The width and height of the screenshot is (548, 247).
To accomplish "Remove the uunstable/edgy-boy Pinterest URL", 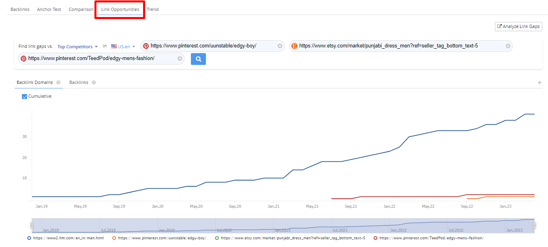I will 280,46.
